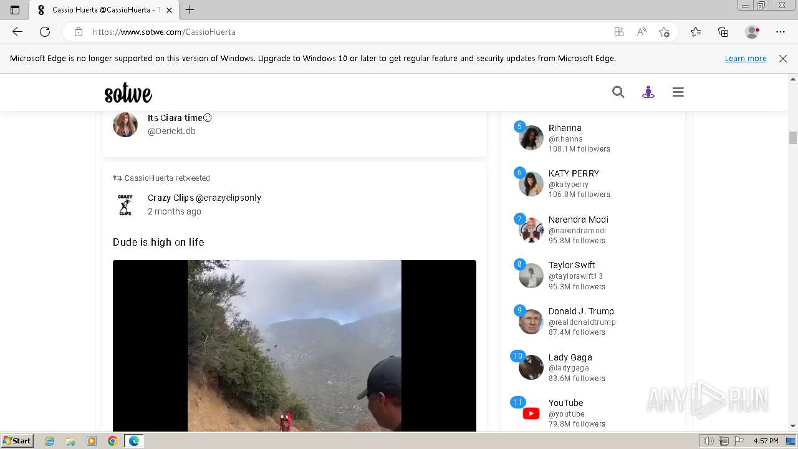Click the scrollbar up arrow
The image size is (798, 449).
click(x=793, y=79)
